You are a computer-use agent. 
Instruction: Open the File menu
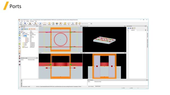point(19,21)
